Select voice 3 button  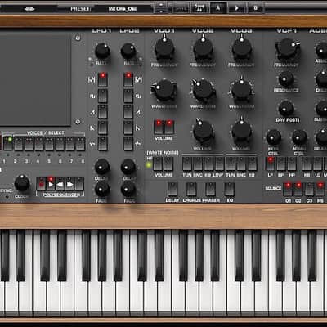29,144
